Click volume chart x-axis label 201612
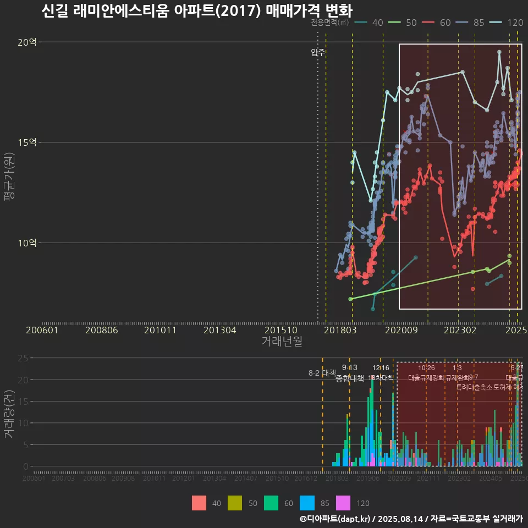Screen dimensions: 528x528 tap(306, 478)
